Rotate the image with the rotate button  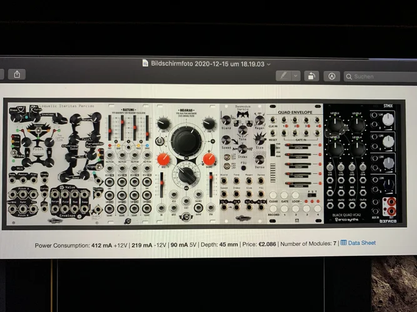[x=311, y=76]
